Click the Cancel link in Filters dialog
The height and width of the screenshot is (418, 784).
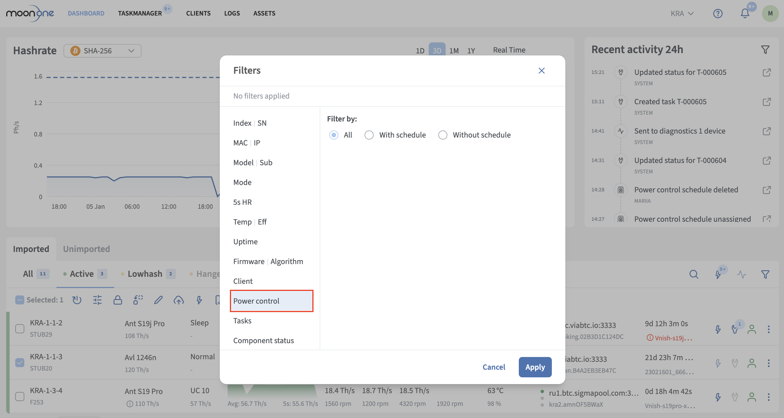pos(494,367)
